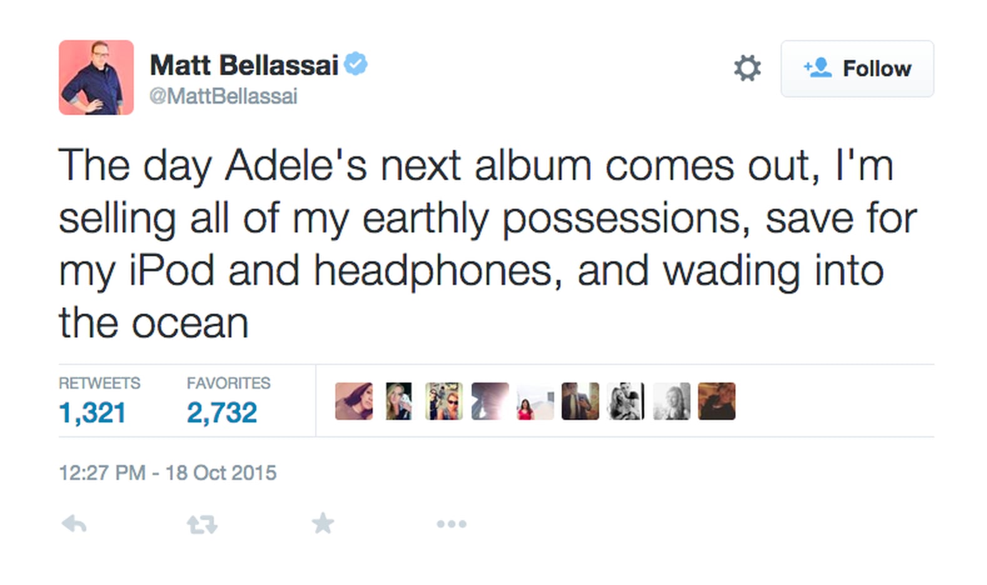Select the FAVORITES section label

point(228,383)
